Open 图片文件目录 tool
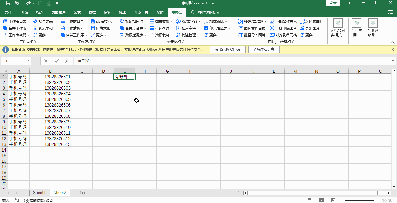The height and width of the screenshot is (203, 397). tap(252, 28)
